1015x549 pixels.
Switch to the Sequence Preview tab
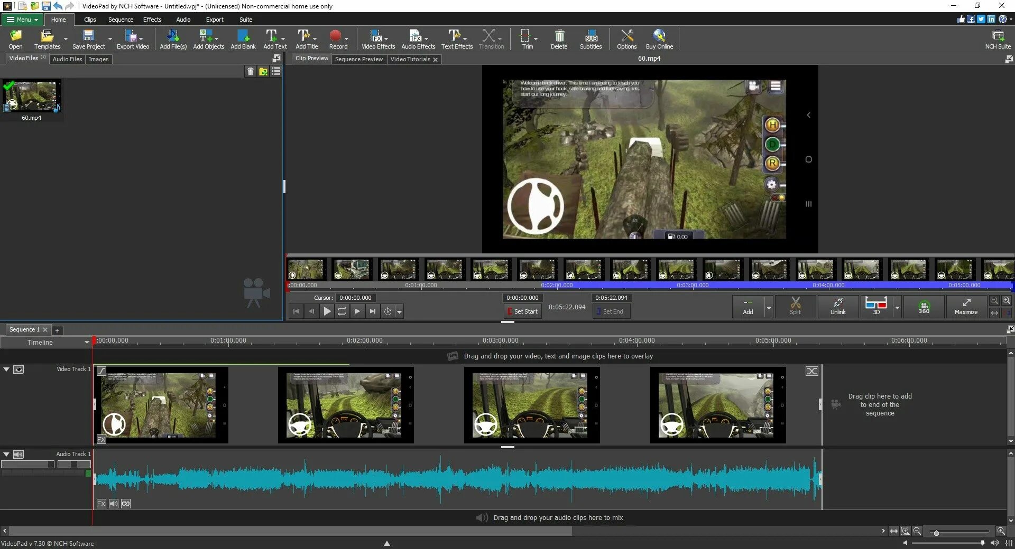(359, 59)
